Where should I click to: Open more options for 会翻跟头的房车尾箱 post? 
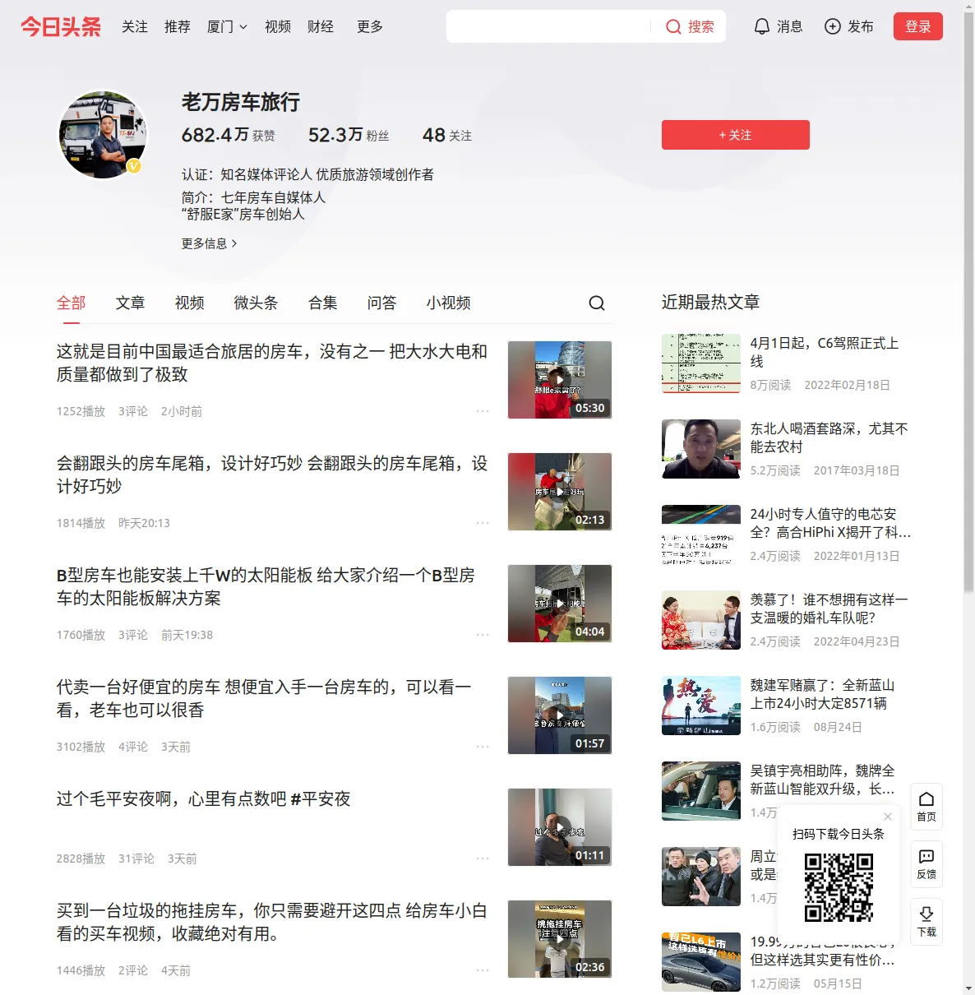click(x=483, y=523)
